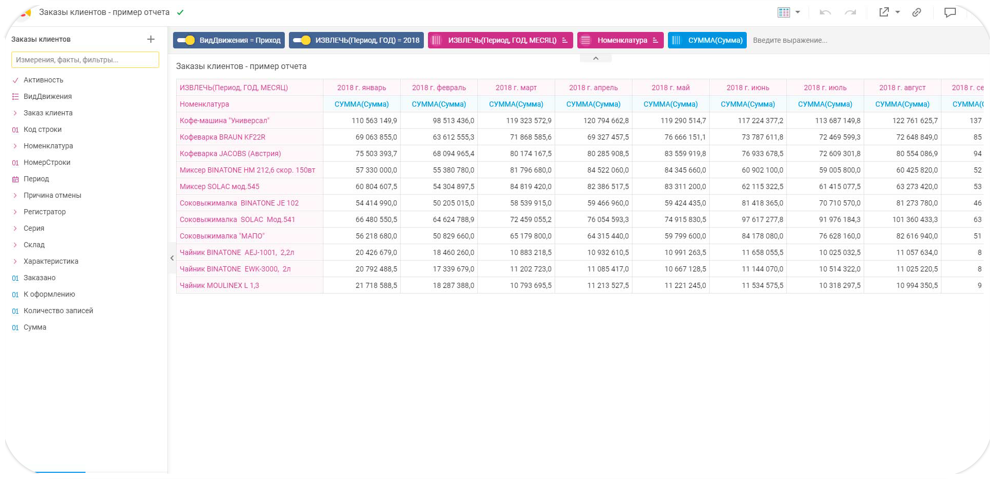The image size is (995, 479).
Task: Expand the Номенклатура field in sidebar
Action: (x=15, y=146)
